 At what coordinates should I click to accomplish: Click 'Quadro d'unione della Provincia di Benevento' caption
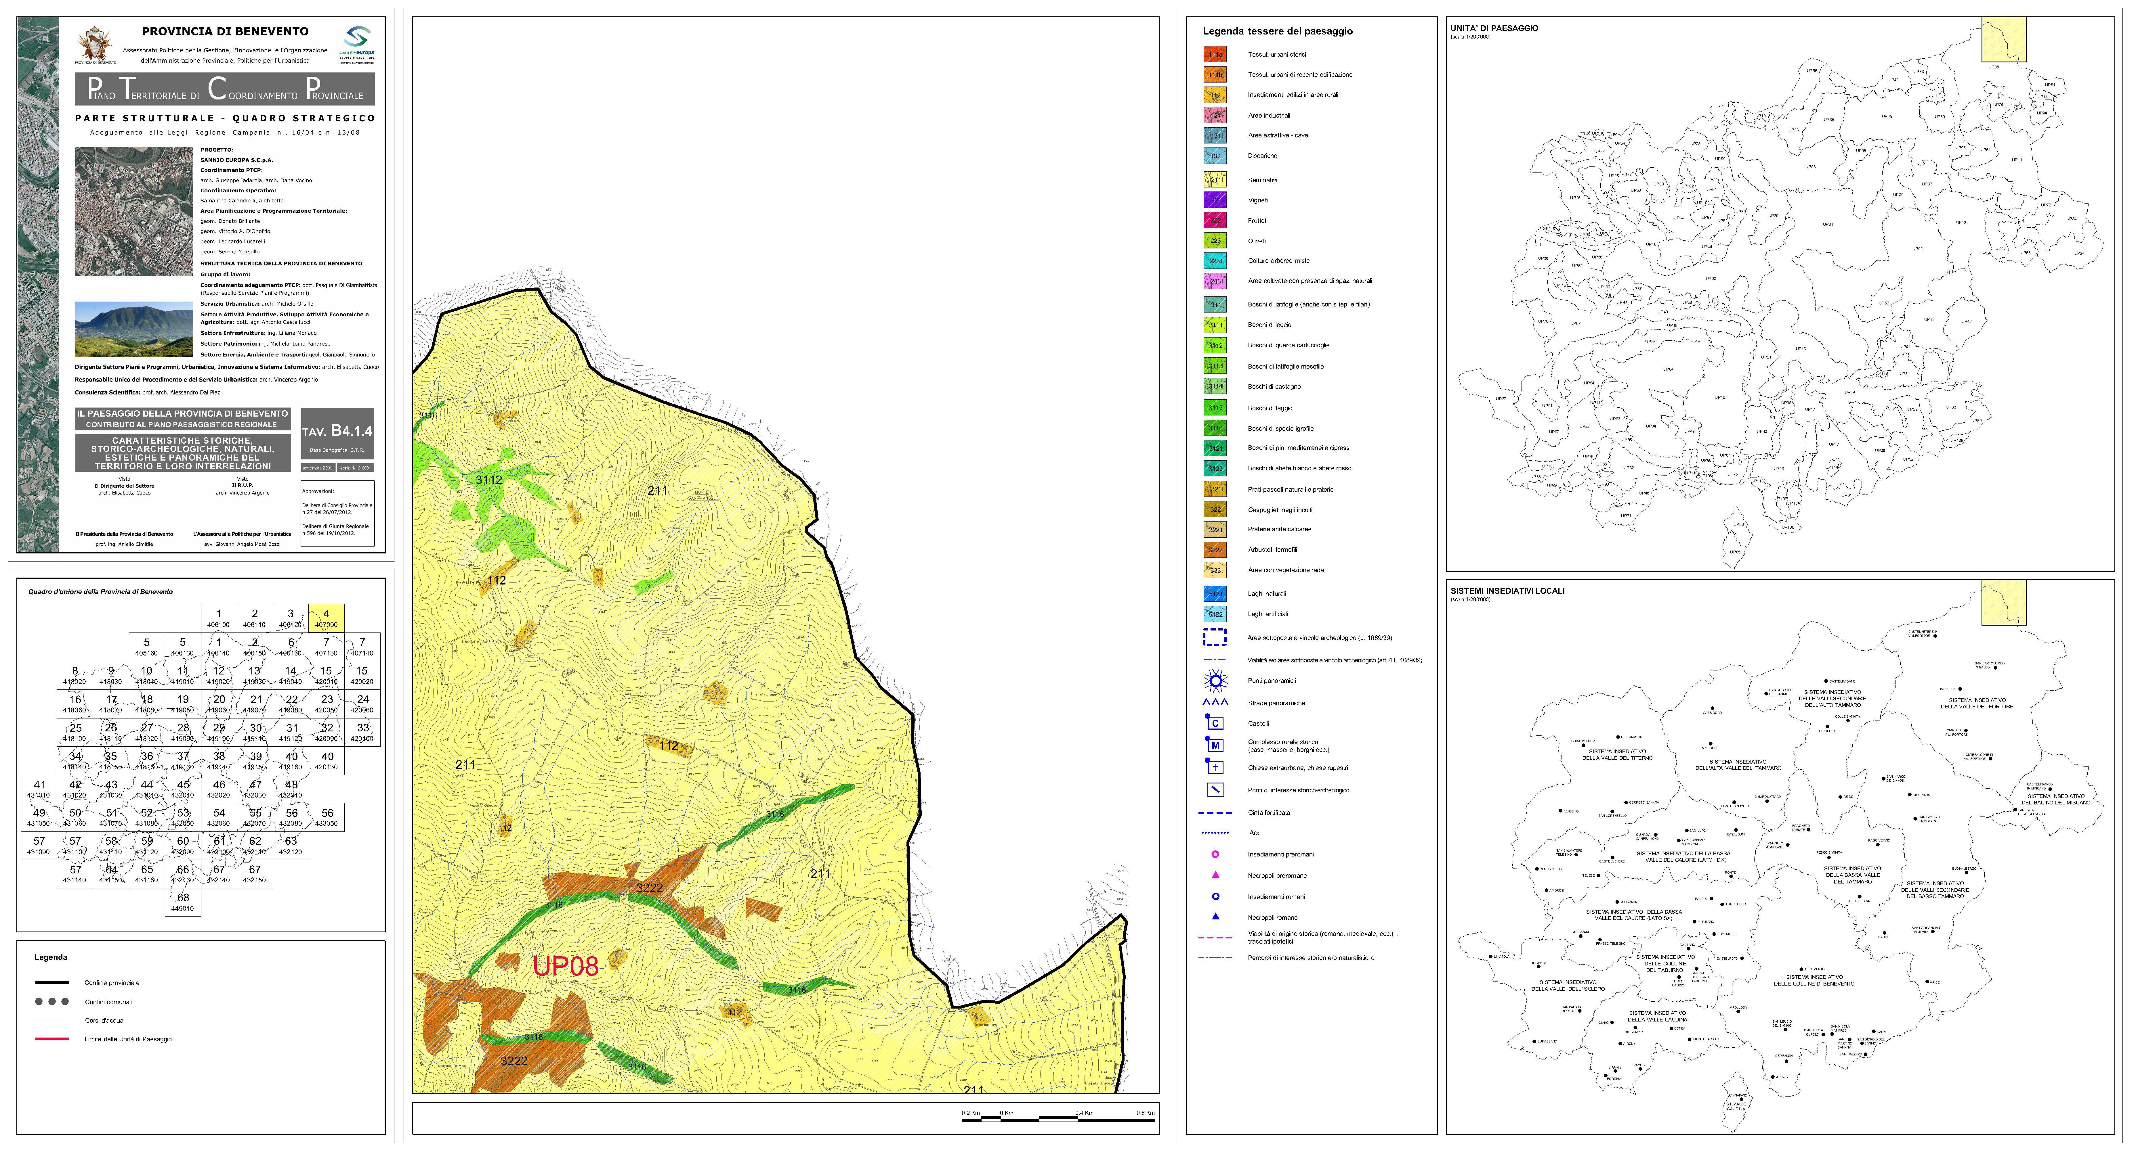click(x=100, y=592)
